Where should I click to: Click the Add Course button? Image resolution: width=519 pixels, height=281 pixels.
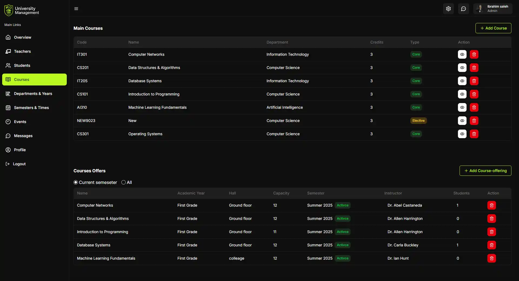tap(493, 28)
